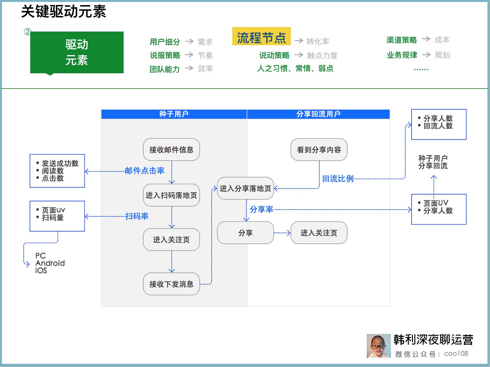Image resolution: width=490 pixels, height=367 pixels.
Task: Click the 进入关注页 node under 分享回流用户
Action: pos(319,233)
